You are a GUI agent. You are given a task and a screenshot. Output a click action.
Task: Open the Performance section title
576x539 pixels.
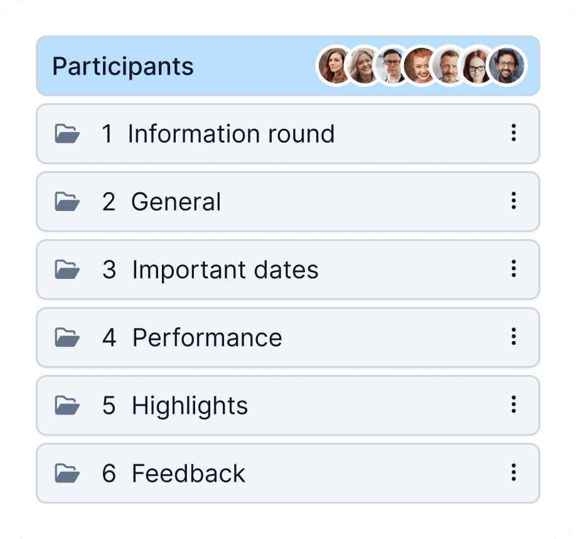(207, 337)
